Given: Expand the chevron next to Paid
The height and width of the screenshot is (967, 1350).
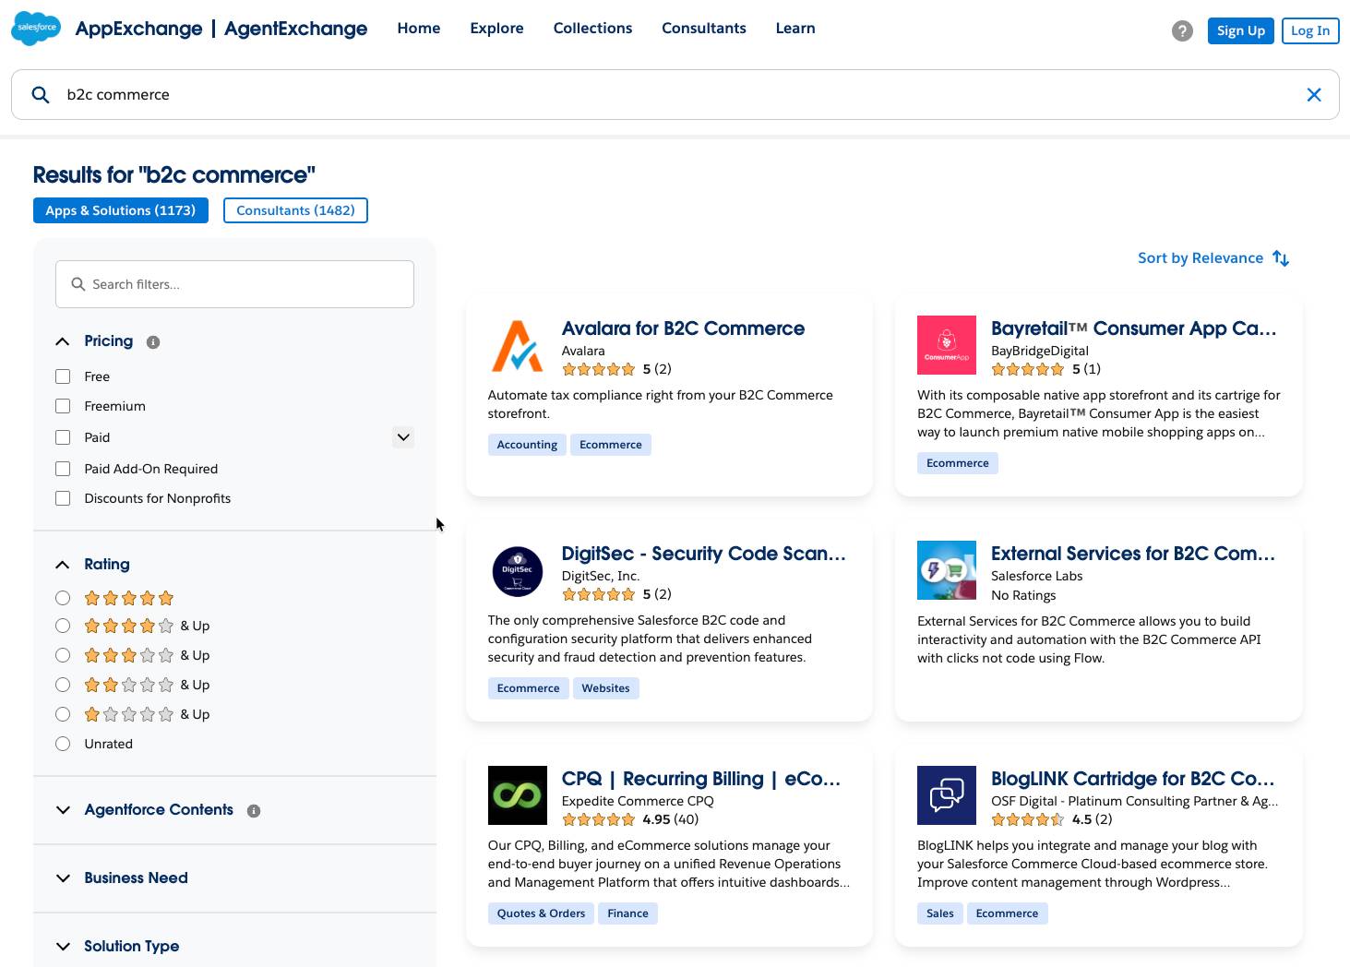Looking at the screenshot, I should pos(403,436).
